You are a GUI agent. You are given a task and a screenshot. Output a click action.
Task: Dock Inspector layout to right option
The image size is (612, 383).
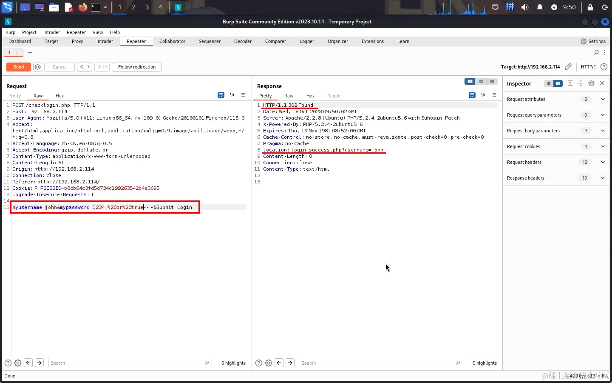(x=558, y=83)
